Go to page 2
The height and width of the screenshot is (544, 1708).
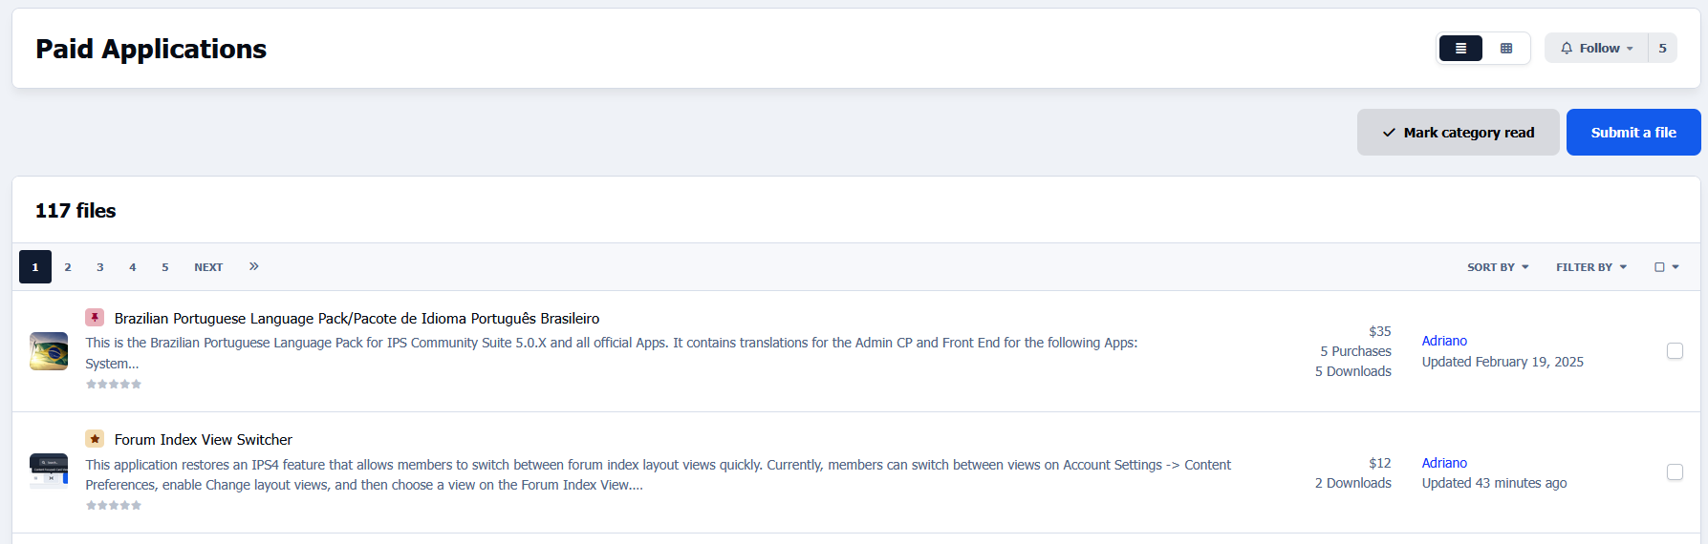(x=68, y=267)
